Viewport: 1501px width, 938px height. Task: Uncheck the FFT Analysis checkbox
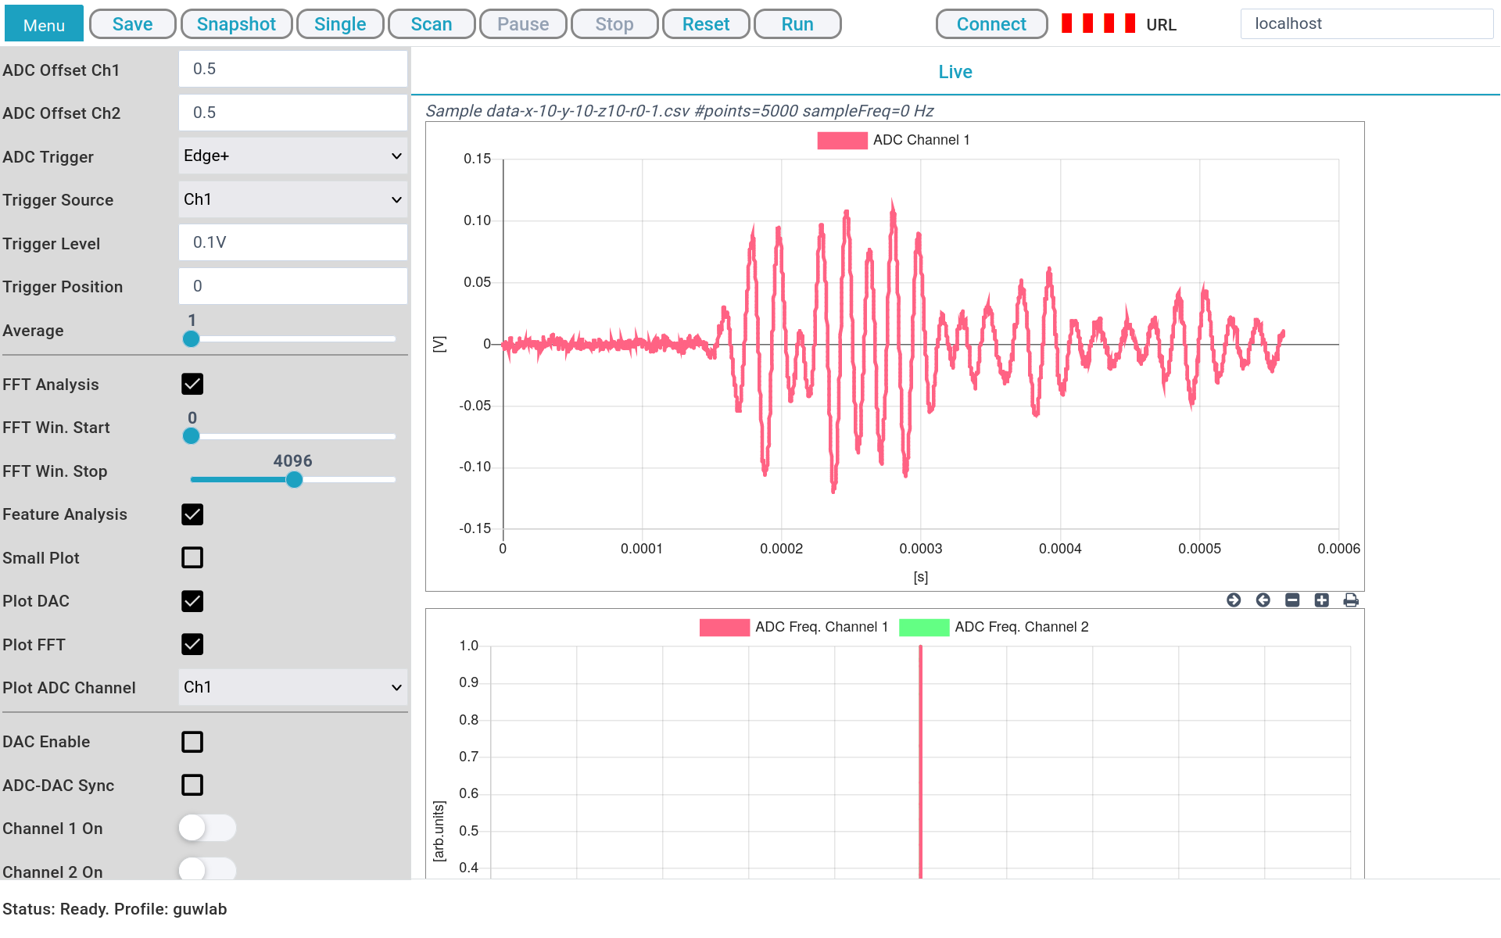pos(192,384)
